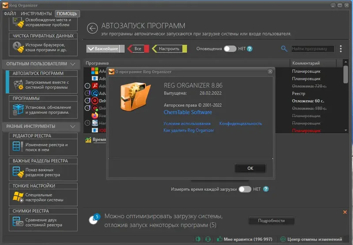353x245 pixels.
Task: Open the Конфиденциальность link
Action: (240, 124)
